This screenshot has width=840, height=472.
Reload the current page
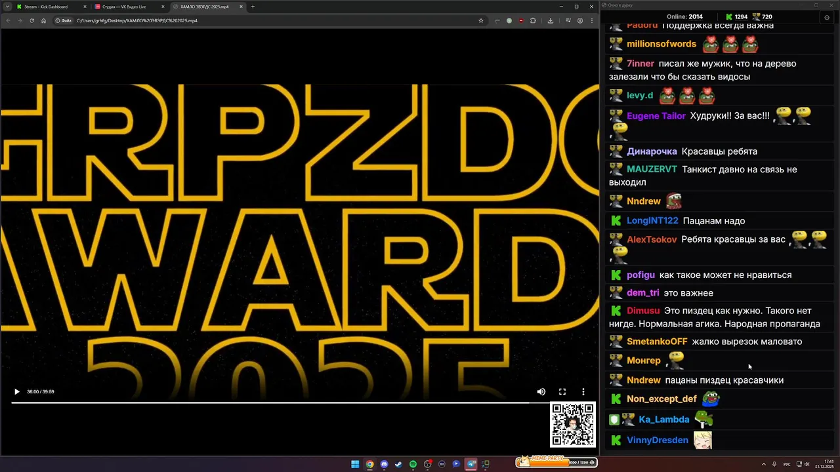coord(31,20)
